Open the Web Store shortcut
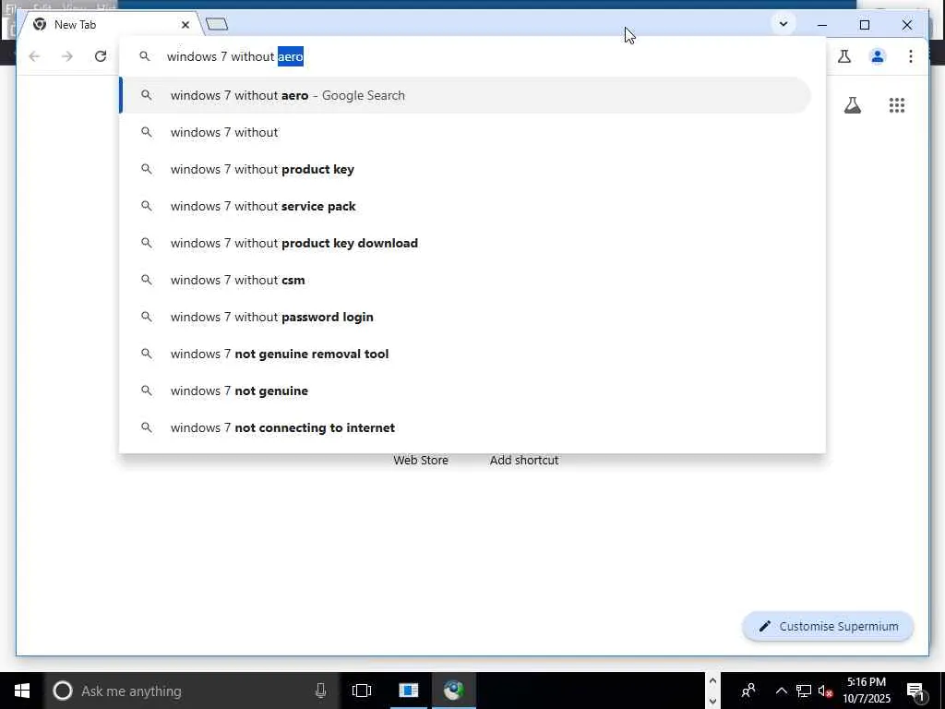This screenshot has width=945, height=709. click(421, 460)
